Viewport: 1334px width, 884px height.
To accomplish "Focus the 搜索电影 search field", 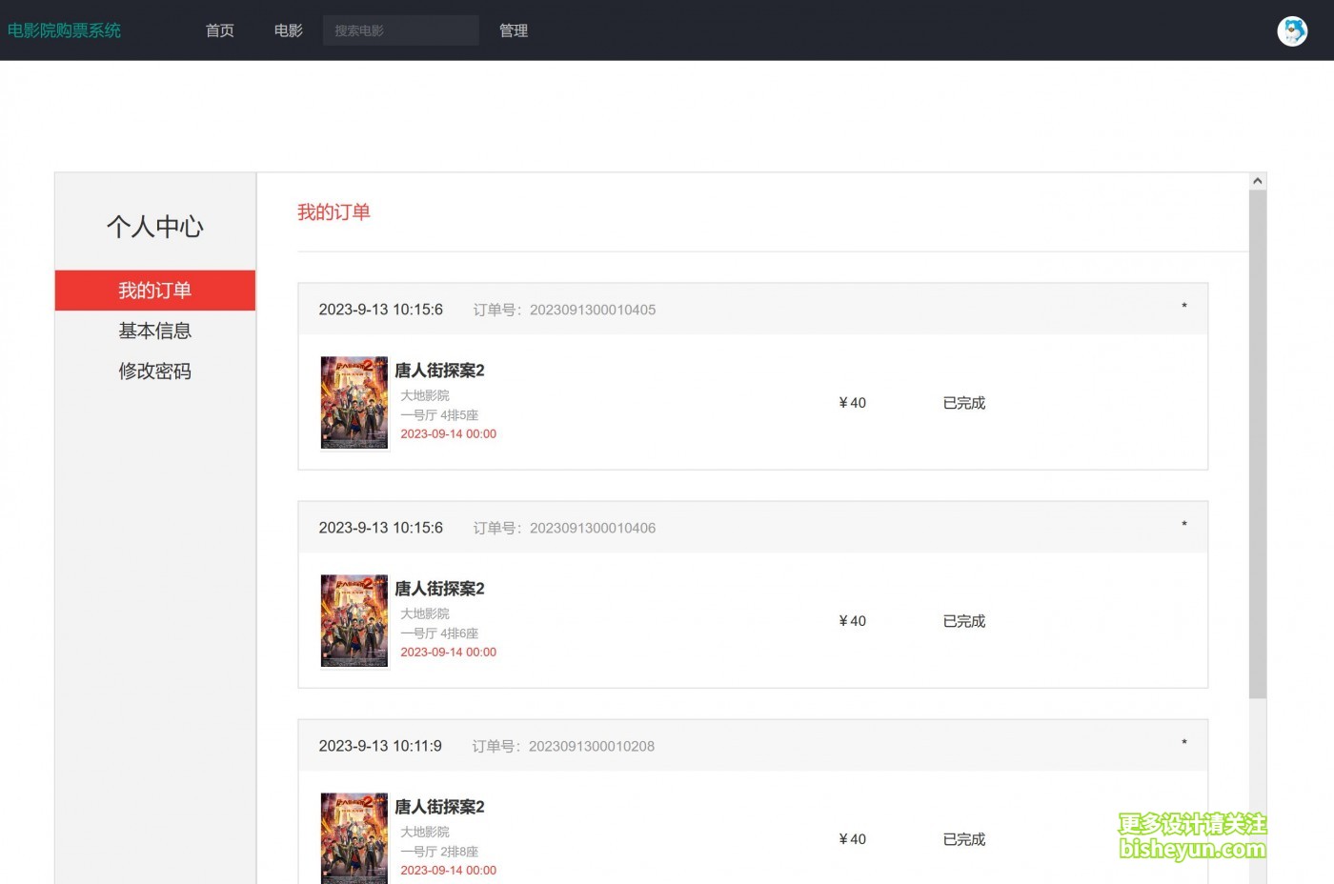I will (x=400, y=30).
